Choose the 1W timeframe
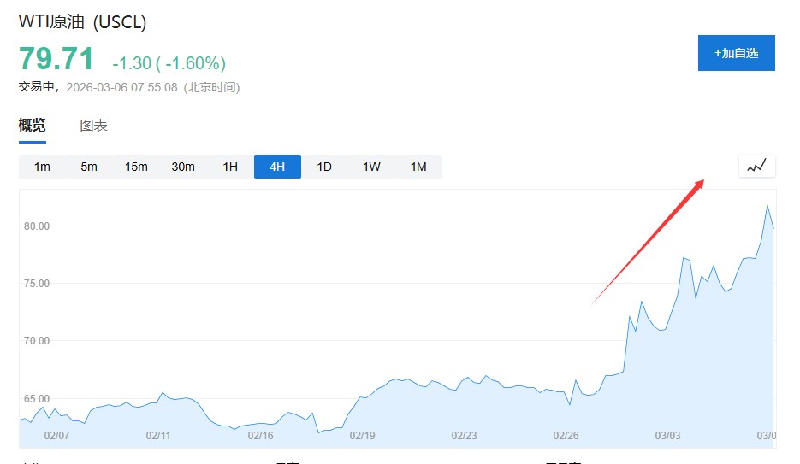 (x=371, y=167)
